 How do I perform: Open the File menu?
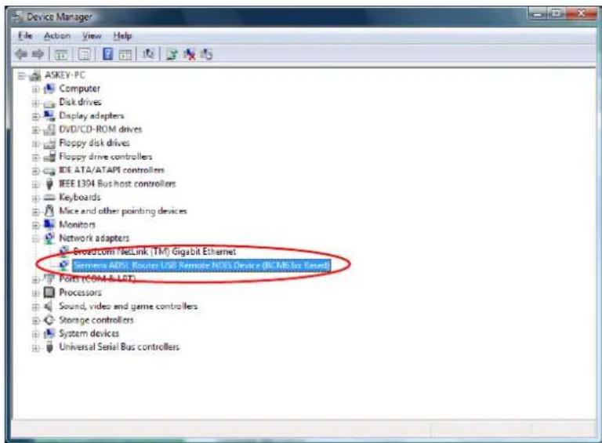pyautogui.click(x=25, y=36)
